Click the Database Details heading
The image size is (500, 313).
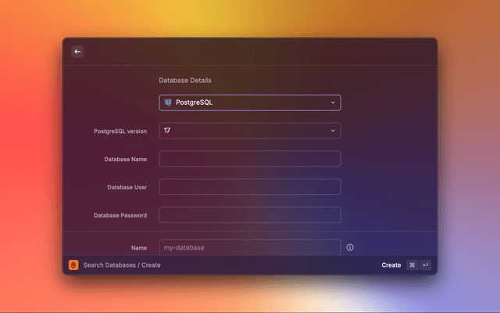(185, 81)
